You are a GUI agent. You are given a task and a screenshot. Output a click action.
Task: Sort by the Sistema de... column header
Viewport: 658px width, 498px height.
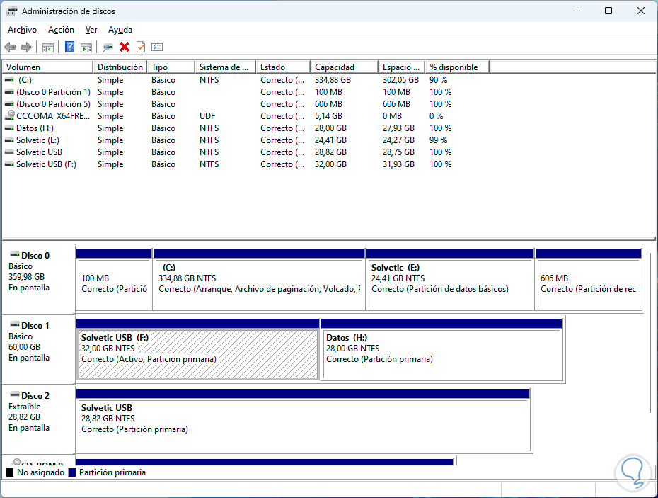[226, 67]
